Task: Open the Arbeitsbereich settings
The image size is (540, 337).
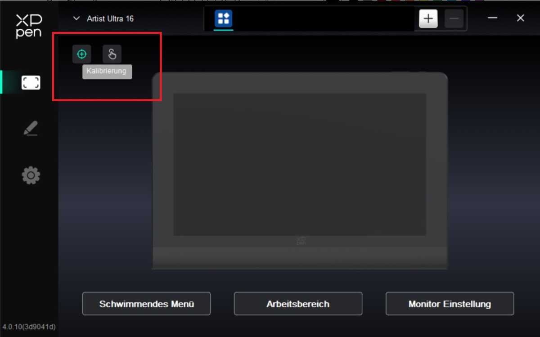Action: pyautogui.click(x=298, y=304)
